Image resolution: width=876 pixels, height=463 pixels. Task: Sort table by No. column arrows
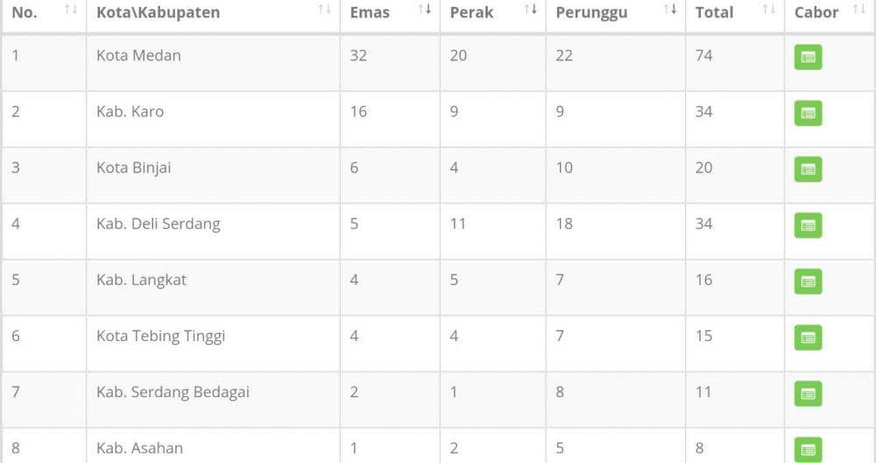71,10
